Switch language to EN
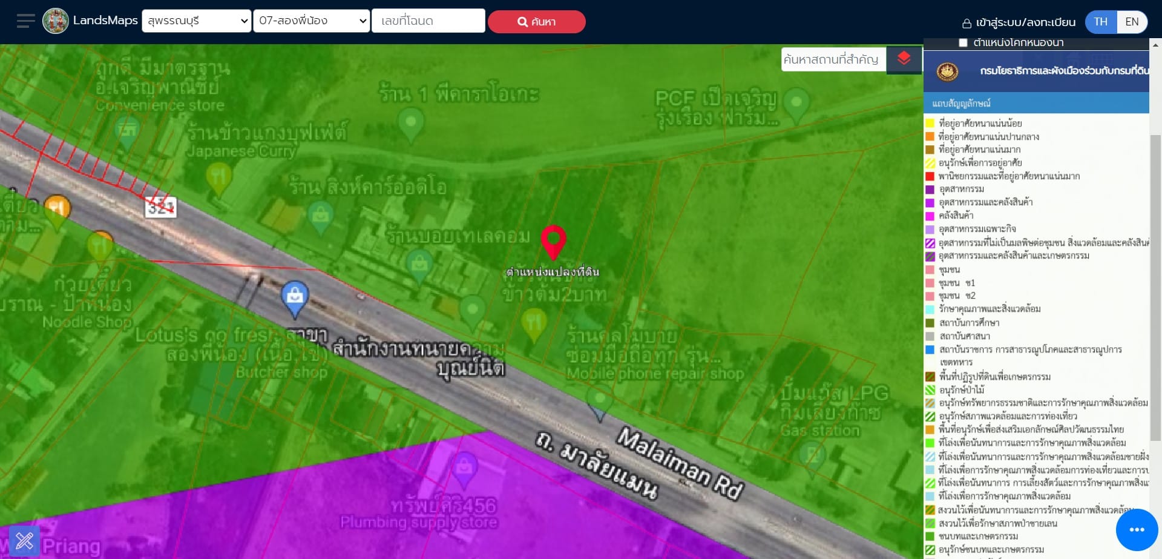The width and height of the screenshot is (1162, 559). 1132,22
